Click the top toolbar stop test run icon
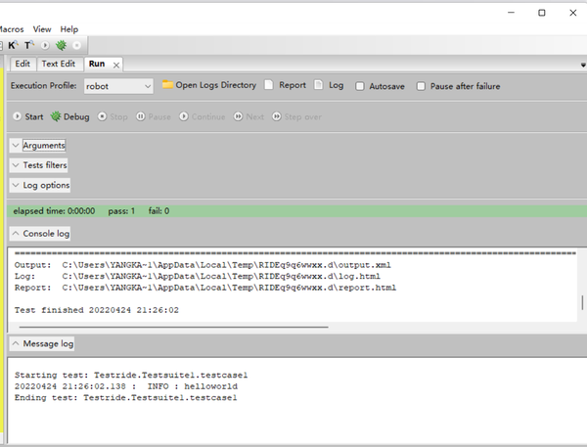The image size is (587, 447). click(x=76, y=45)
